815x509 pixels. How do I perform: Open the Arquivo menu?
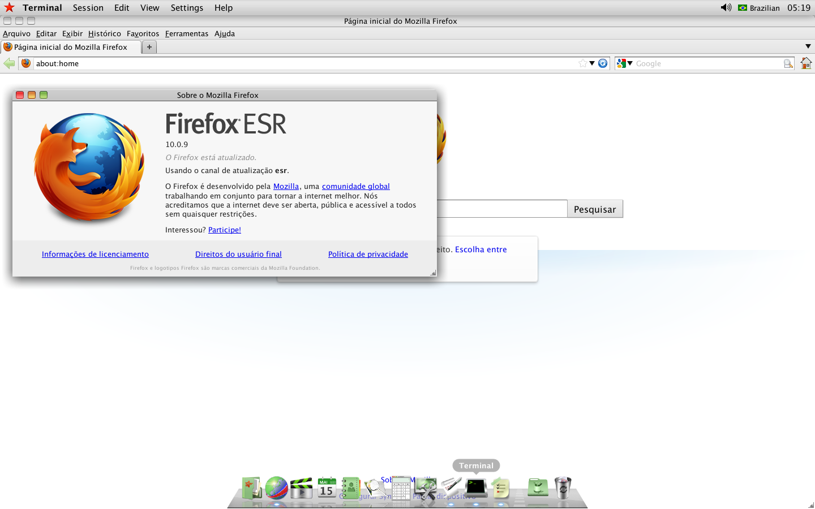tap(16, 33)
